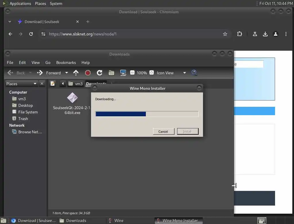The height and width of the screenshot is (224, 294).
Task: Open the View menu
Action: point(36,62)
